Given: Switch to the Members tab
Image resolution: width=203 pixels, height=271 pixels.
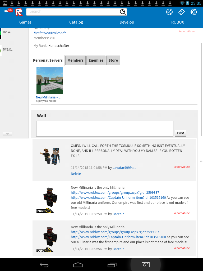Looking at the screenshot, I should click(x=75, y=60).
